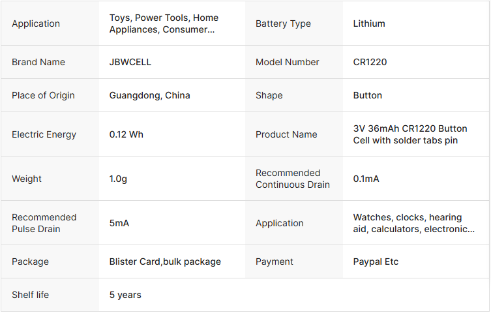Click the '1.0g' weight value
Viewport: 491px width, 313px height.
[118, 179]
